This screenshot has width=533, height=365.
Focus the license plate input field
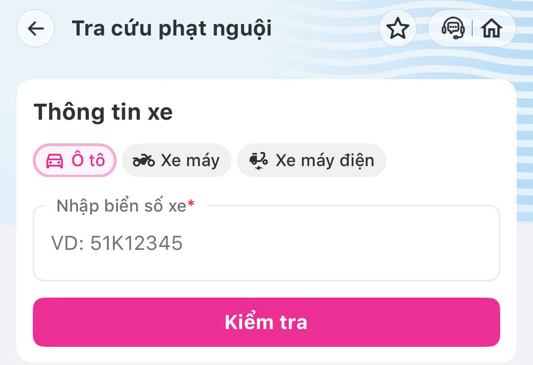[x=266, y=243]
